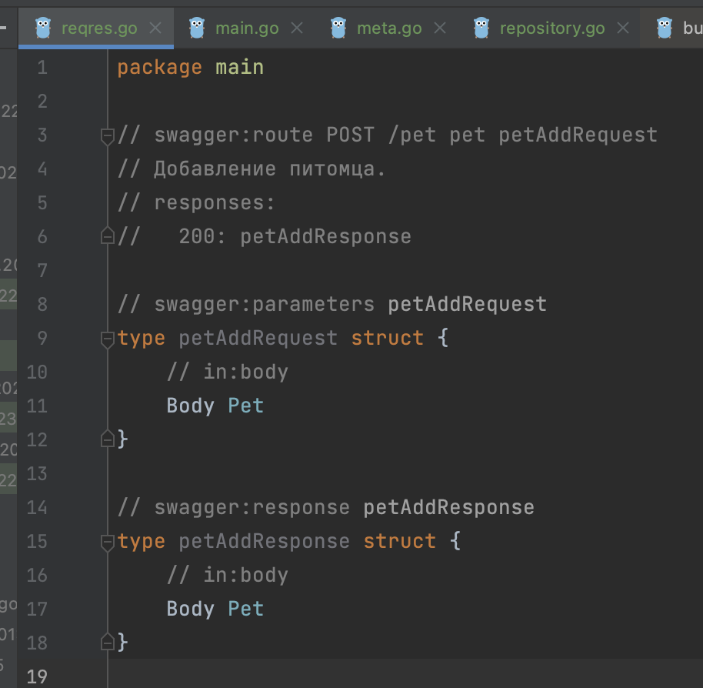The image size is (703, 688).
Task: Click the Go gopher icon on repository.go tab
Action: [481, 28]
